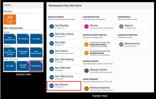This screenshot has height=99, width=156.
Task: Click the Cbm icon beside Star CBM Lectura
Action: [x=51, y=77]
